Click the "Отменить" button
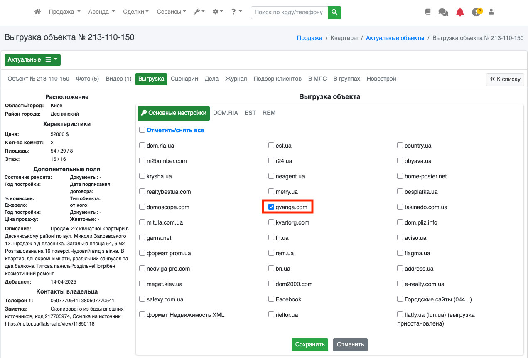Image resolution: width=528 pixels, height=358 pixels. 350,344
